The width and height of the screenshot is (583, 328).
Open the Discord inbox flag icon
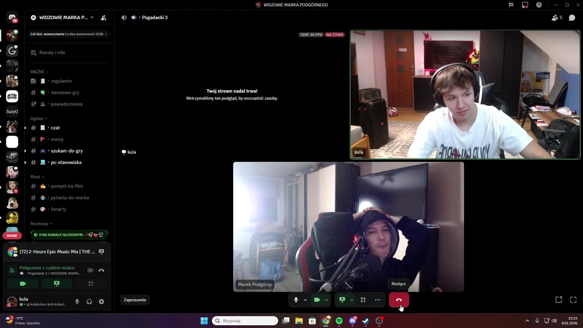coord(511,5)
